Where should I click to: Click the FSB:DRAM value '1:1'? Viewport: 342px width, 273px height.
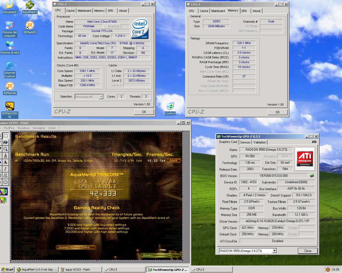tap(244, 48)
